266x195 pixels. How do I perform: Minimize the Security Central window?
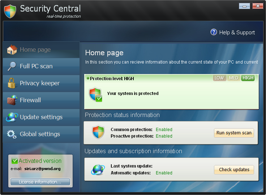coord(244,6)
